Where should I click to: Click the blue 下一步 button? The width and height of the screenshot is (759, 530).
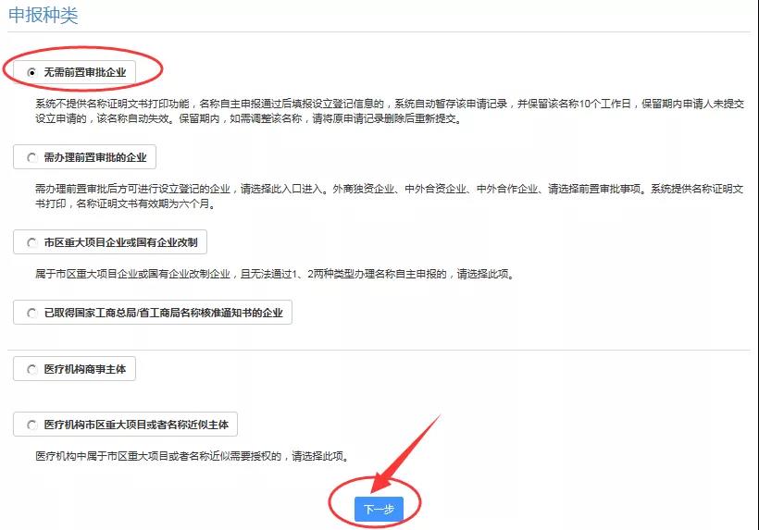click(379, 510)
